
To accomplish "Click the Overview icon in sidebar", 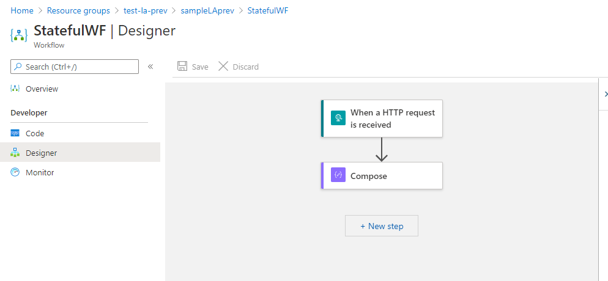I will [x=15, y=89].
